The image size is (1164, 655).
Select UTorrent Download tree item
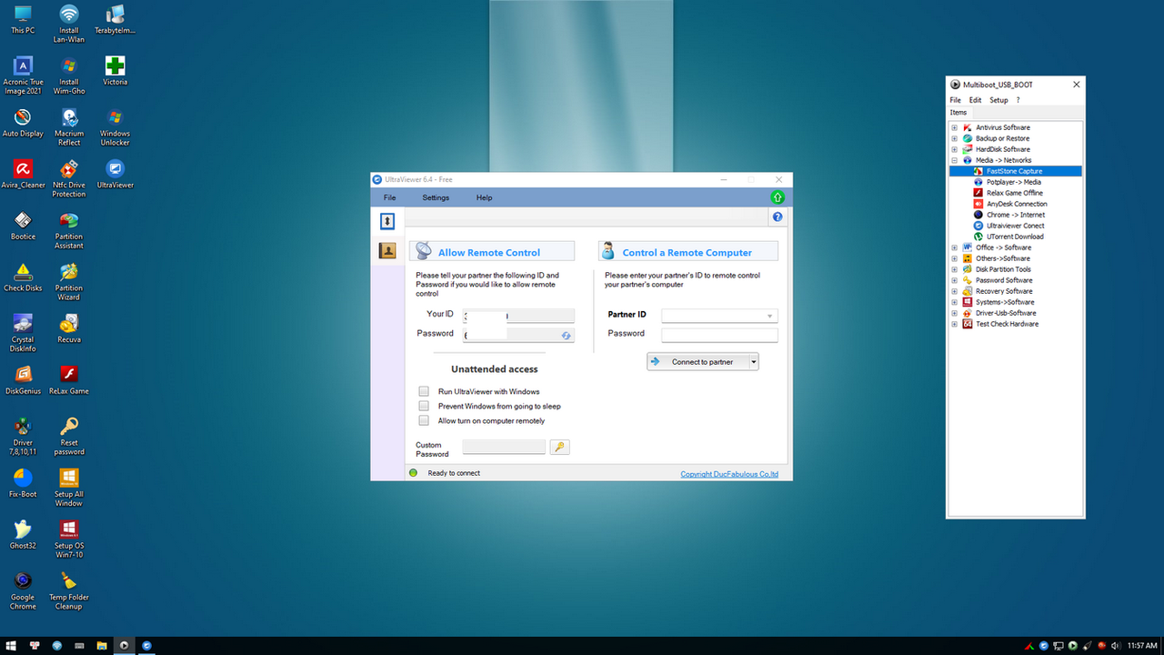point(1015,237)
